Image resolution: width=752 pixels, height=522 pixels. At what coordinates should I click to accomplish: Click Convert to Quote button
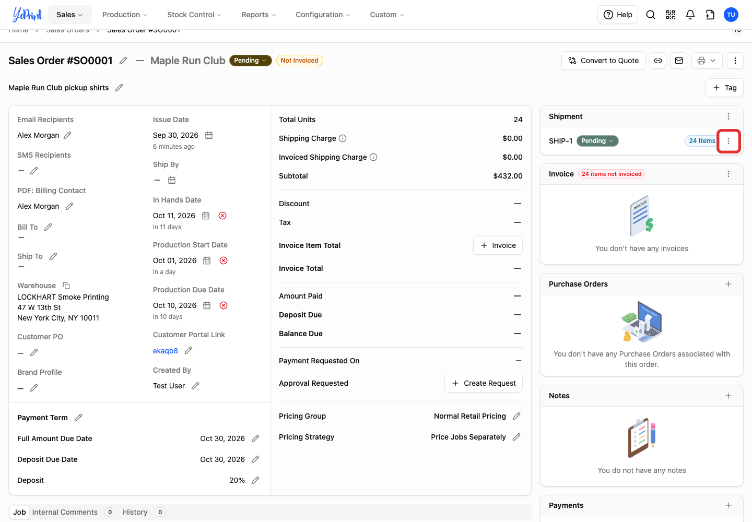point(604,61)
